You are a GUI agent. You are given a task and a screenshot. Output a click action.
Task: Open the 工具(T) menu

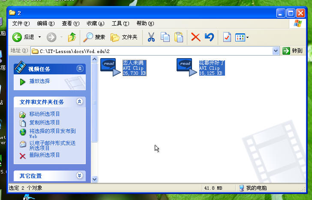coord(120,24)
